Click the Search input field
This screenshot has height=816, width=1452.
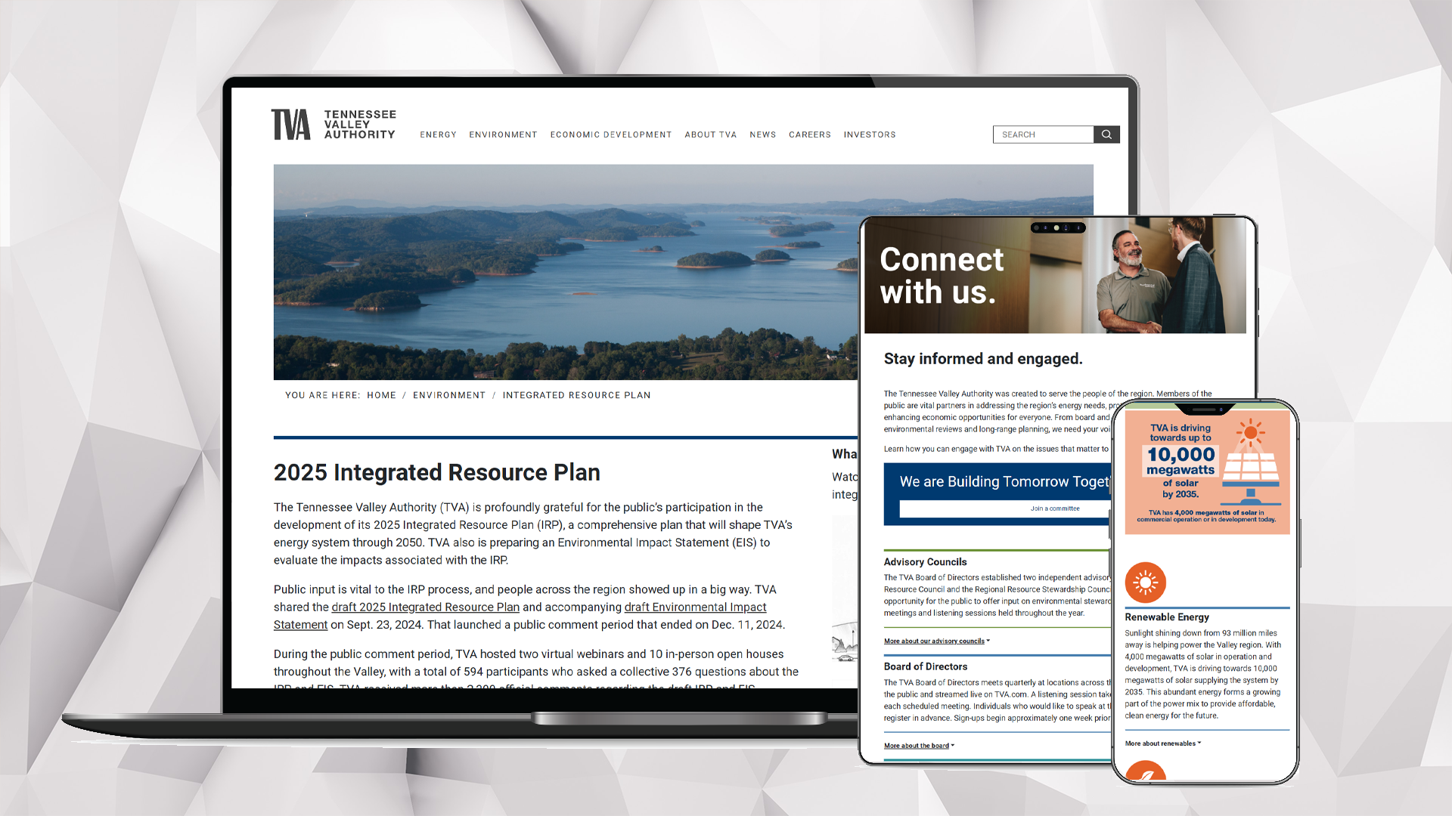1043,134
